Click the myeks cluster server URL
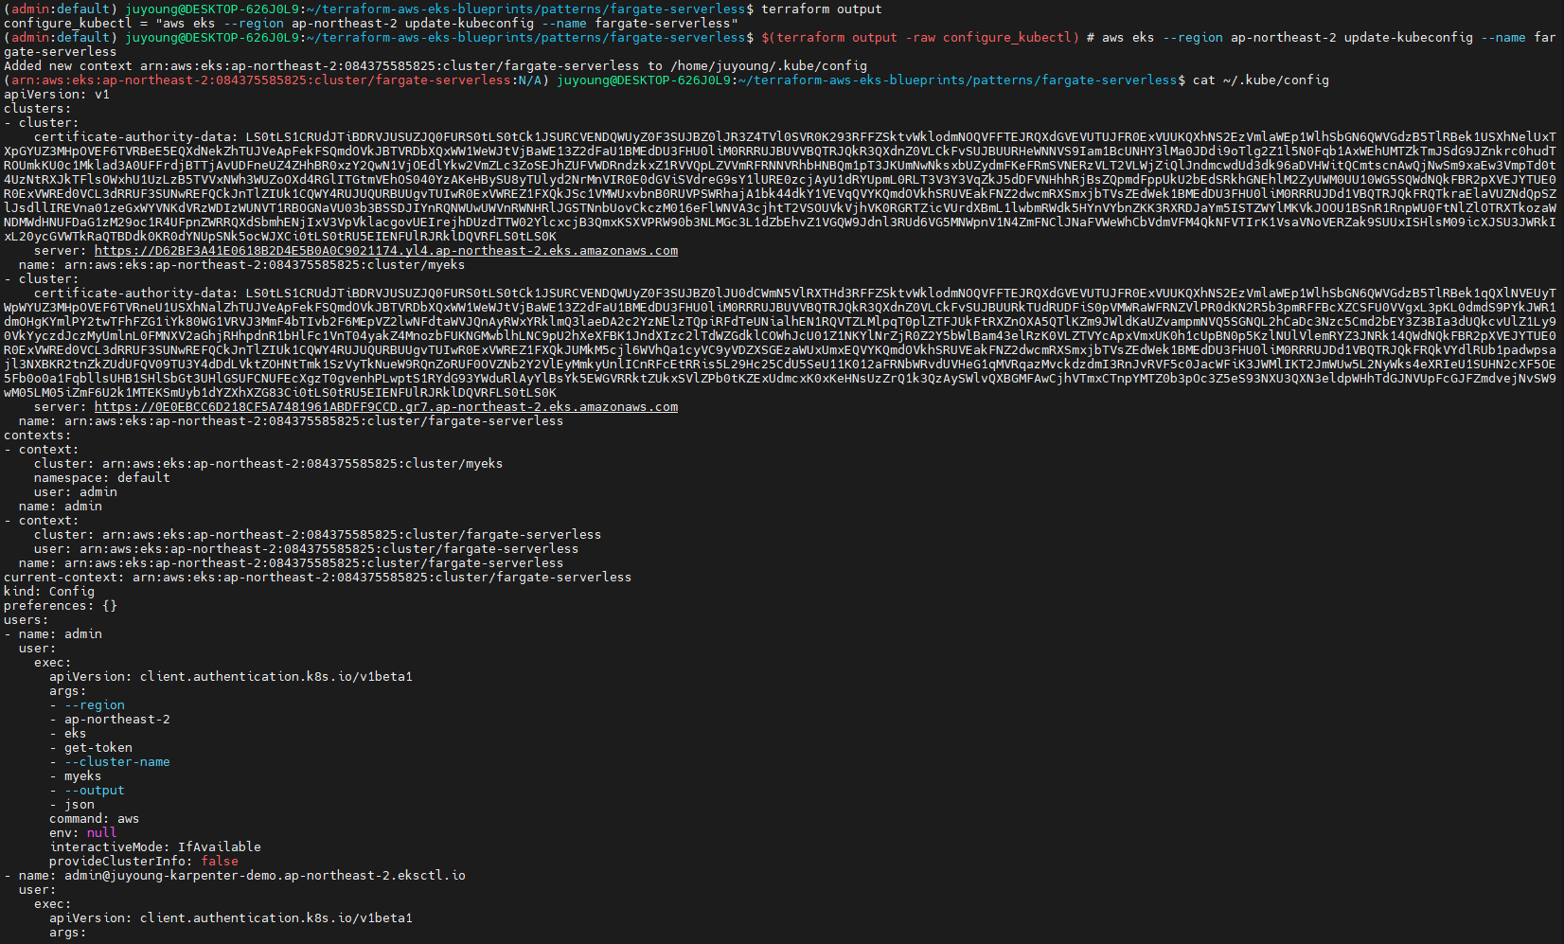The image size is (1564, 944). [386, 251]
